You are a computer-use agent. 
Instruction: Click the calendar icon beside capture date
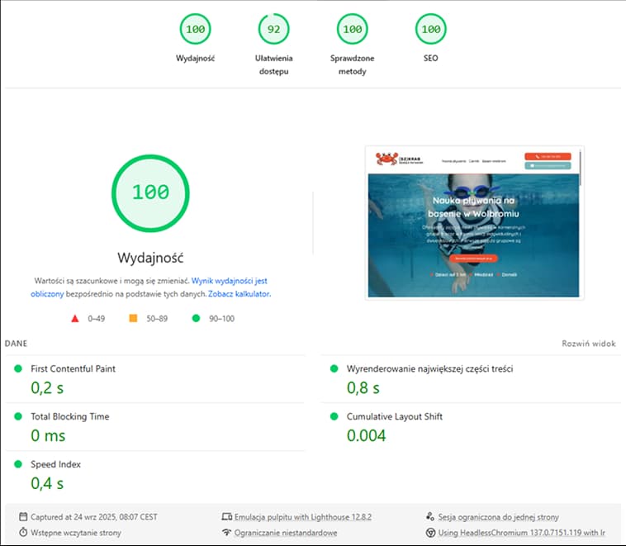23,516
